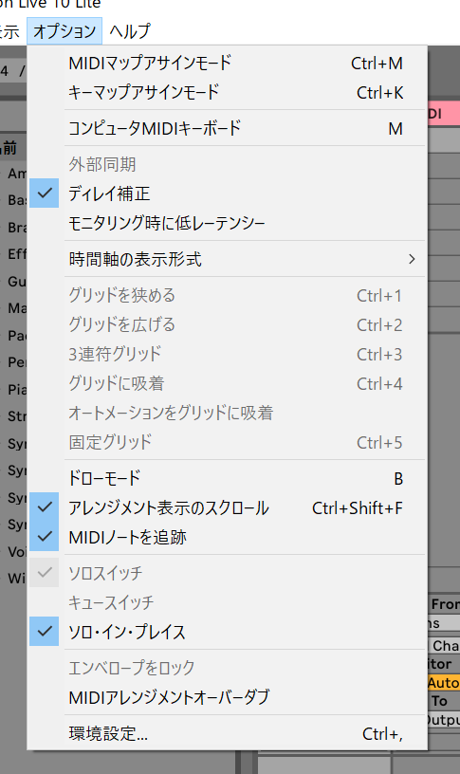Select グリッドに吸着 snap entry

228,383
